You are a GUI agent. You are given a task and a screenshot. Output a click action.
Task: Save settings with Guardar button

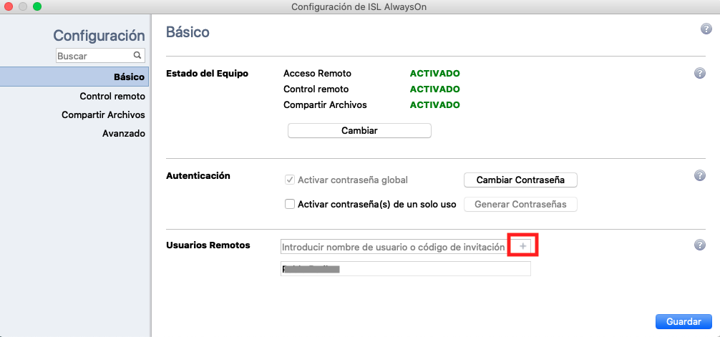[683, 321]
